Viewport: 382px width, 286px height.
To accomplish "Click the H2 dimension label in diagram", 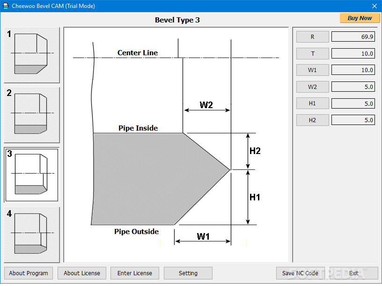I will pyautogui.click(x=255, y=151).
